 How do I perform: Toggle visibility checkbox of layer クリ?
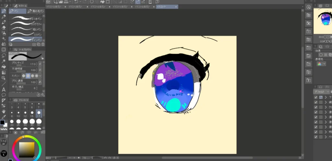point(316,107)
